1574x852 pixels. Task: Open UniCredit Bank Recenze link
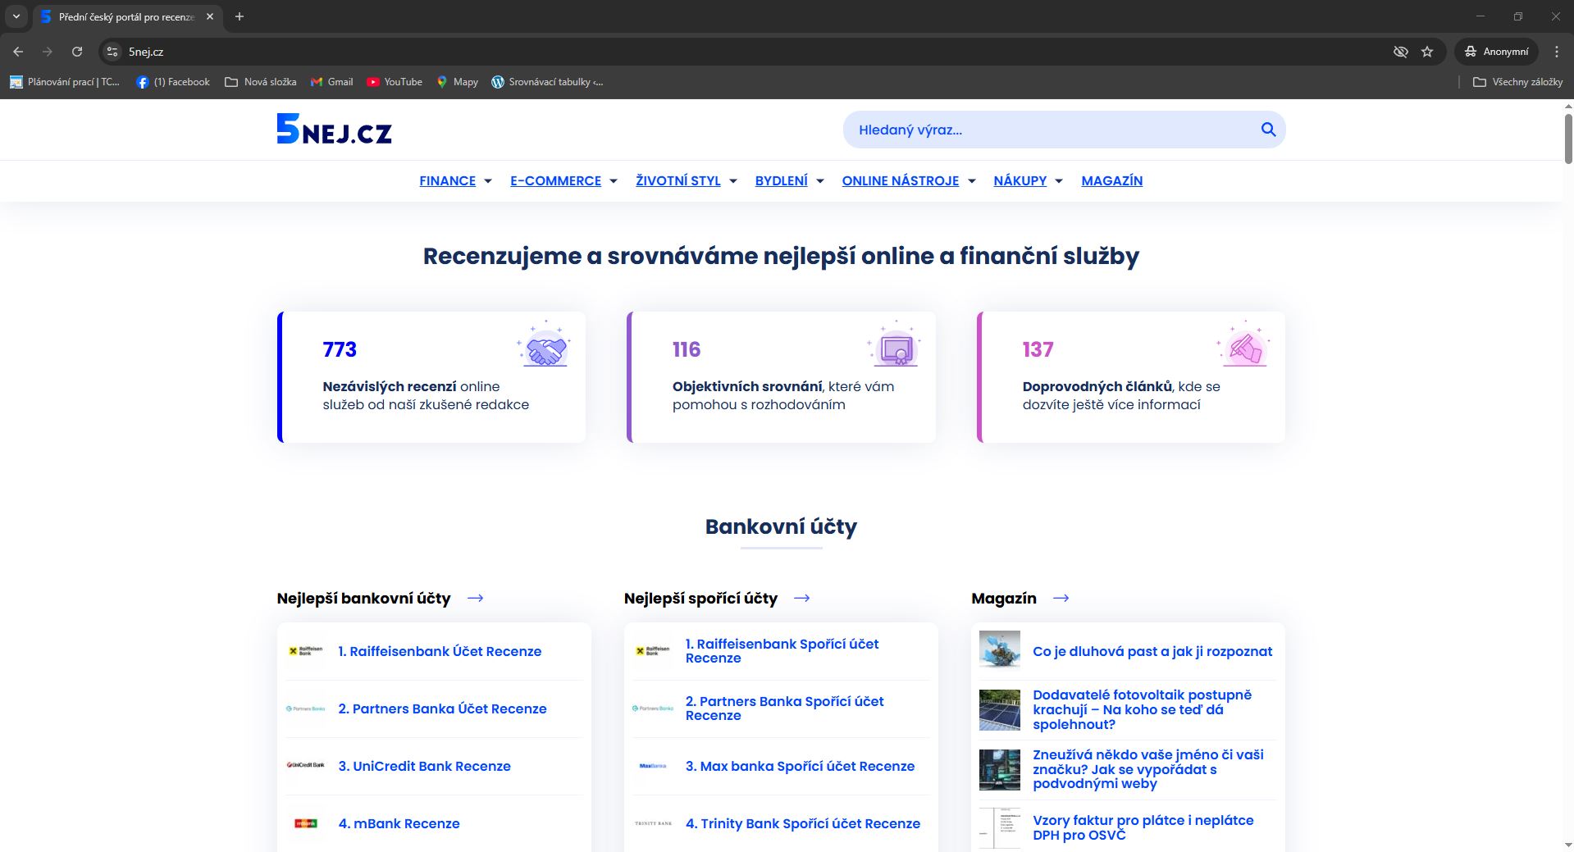424,766
